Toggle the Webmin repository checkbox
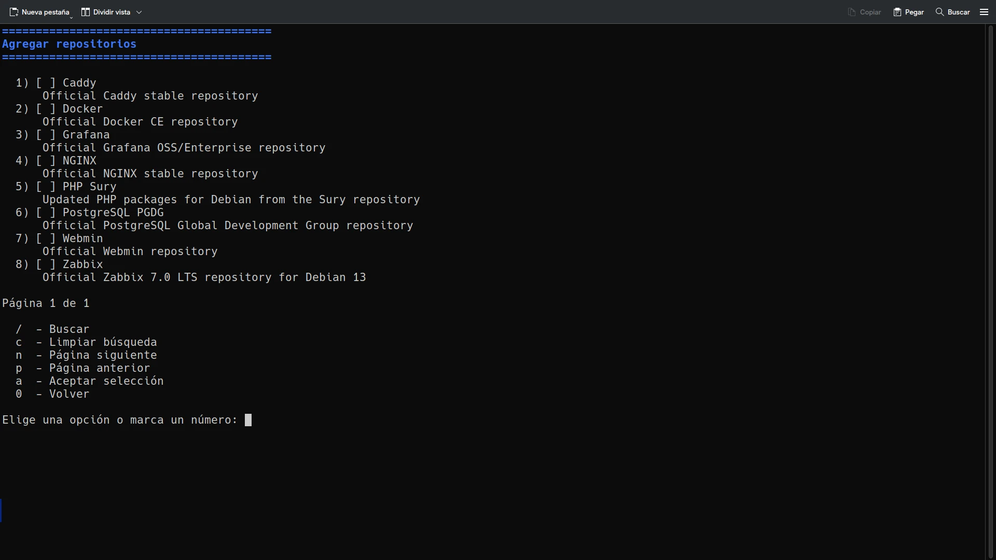 [x=46, y=239]
